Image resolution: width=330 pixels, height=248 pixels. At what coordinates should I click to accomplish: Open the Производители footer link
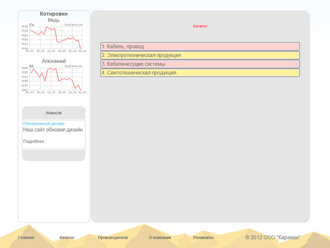coord(113,237)
